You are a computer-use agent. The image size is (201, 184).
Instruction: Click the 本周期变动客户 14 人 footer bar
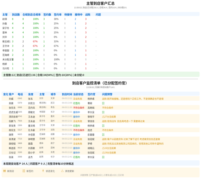click(100, 164)
